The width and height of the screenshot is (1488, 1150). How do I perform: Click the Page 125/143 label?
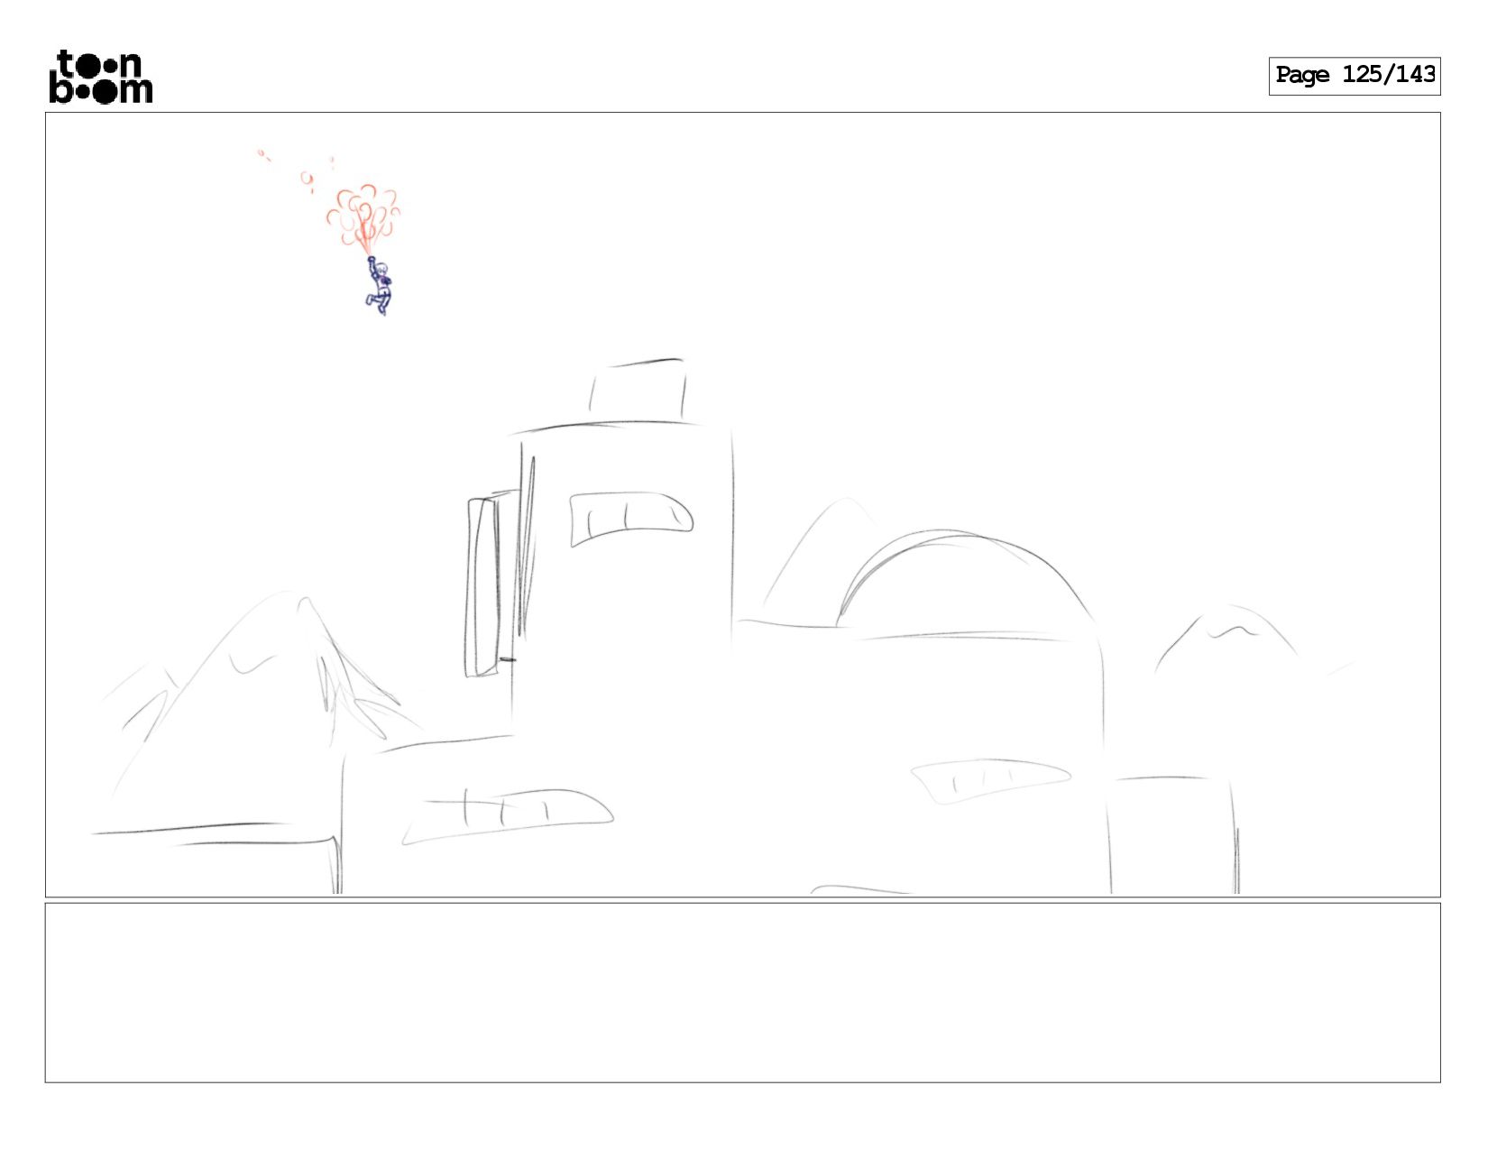[1355, 76]
